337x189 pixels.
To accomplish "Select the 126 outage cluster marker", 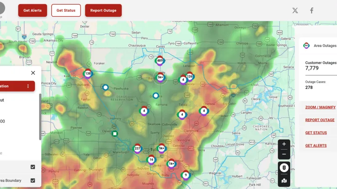I will pyautogui.click(x=190, y=76).
